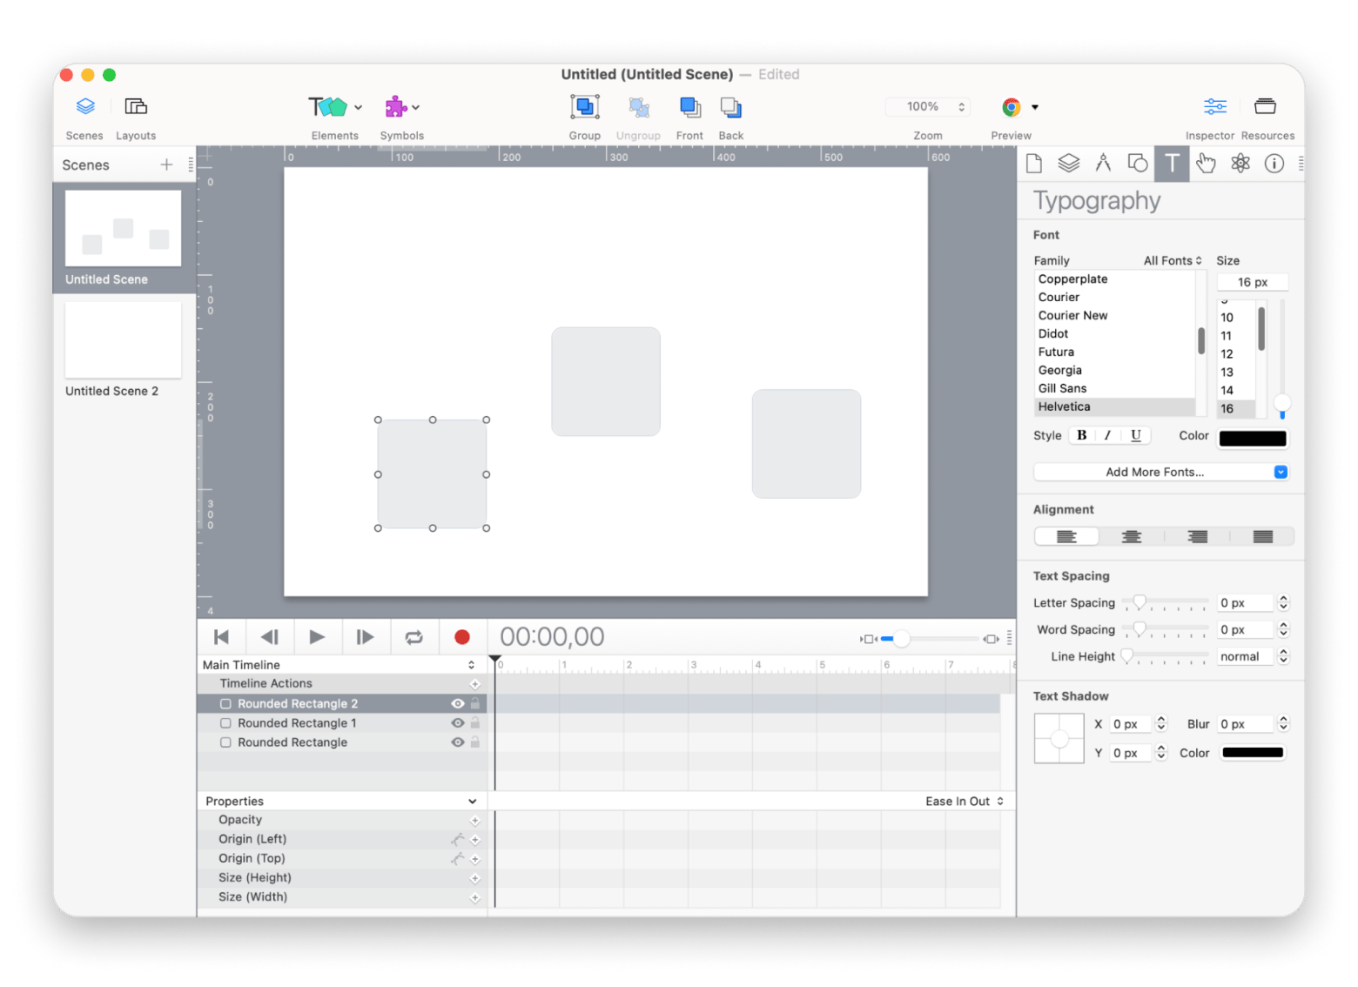This screenshot has height=987, width=1358.
Task: Click the Add More Fonts button
Action: (x=1154, y=472)
